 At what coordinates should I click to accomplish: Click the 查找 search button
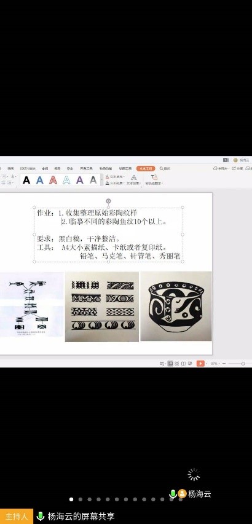[165, 169]
